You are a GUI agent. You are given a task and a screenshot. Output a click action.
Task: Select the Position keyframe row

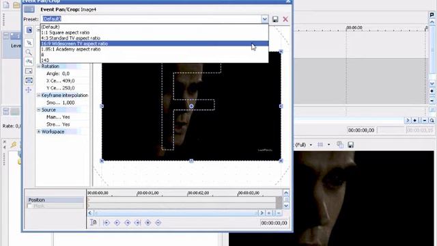(x=55, y=200)
